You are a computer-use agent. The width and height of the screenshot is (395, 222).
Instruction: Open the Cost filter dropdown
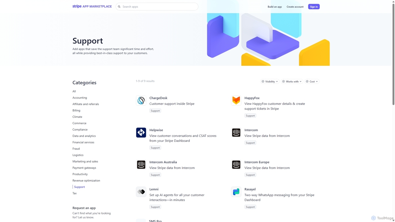point(312,81)
